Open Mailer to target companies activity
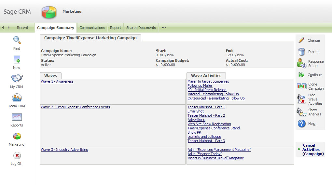 (208, 81)
